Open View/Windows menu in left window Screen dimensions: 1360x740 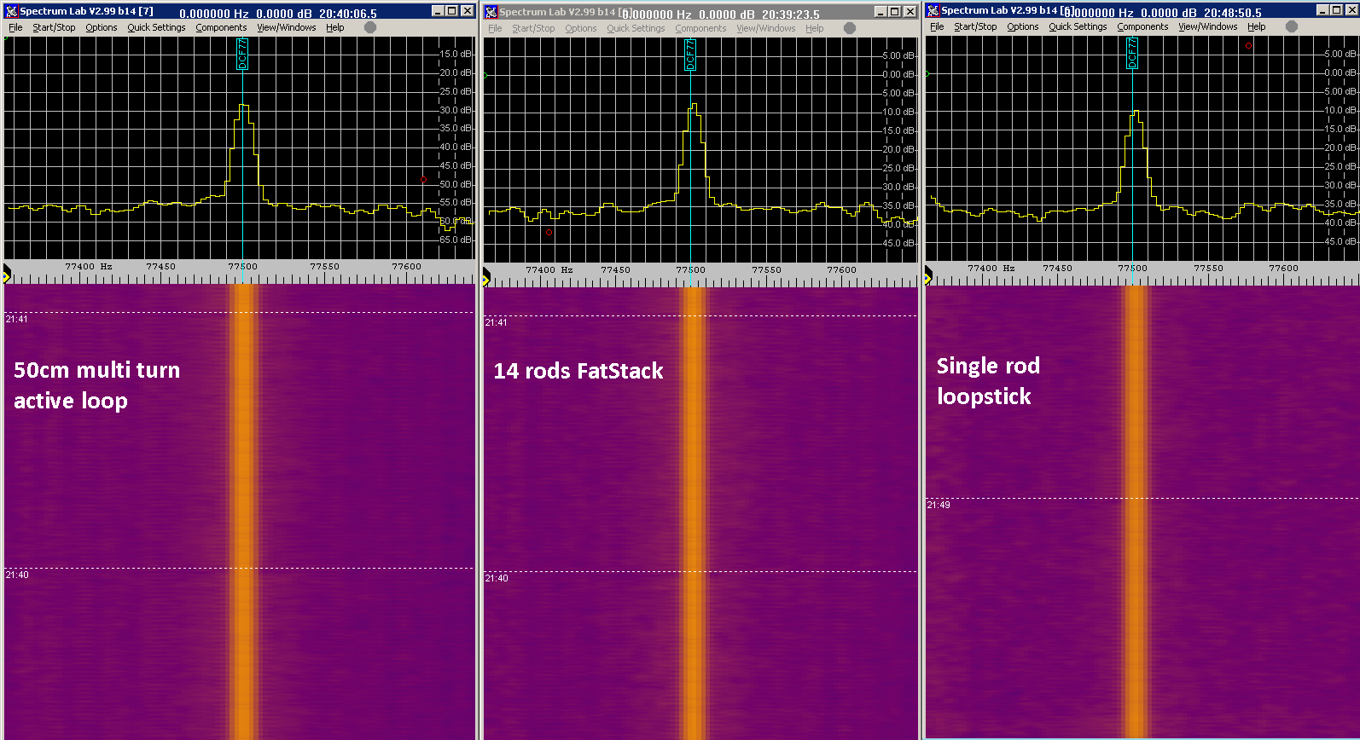pos(286,27)
